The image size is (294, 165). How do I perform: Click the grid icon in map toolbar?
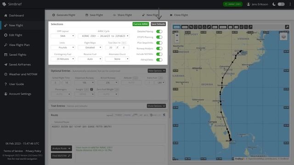coord(200,27)
